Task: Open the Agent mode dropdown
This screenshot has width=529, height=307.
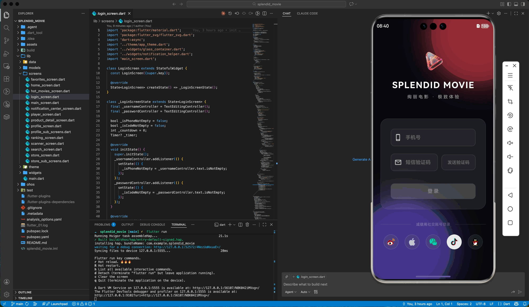Action: coord(290,292)
